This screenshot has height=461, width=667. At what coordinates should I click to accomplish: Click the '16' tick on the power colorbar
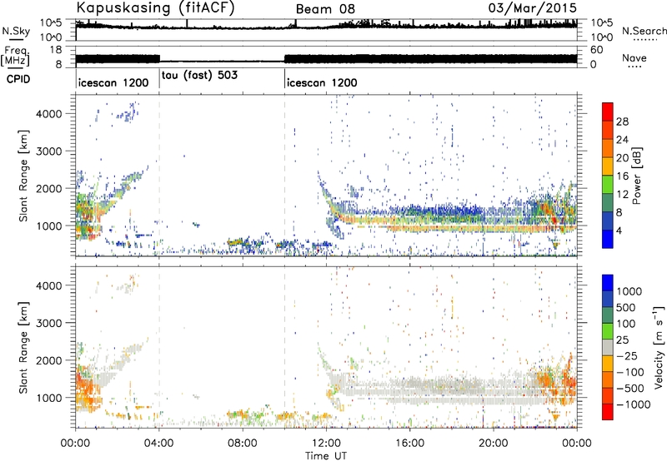tap(622, 176)
